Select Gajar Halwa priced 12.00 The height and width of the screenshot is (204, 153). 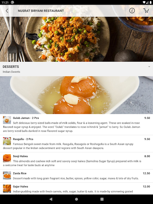(76, 188)
